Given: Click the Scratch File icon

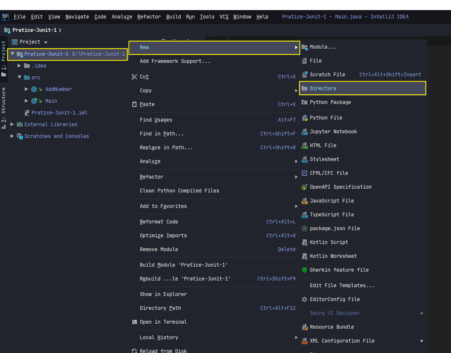Looking at the screenshot, I should tap(304, 75).
